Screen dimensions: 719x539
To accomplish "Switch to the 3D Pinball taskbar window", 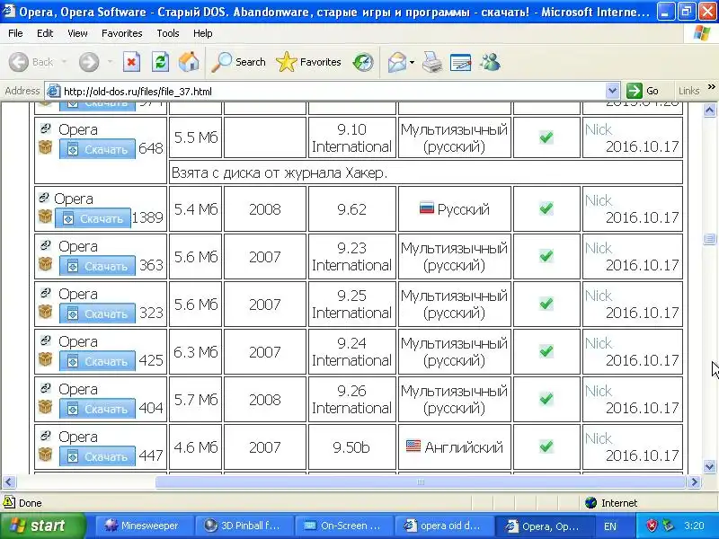I will pos(244,526).
